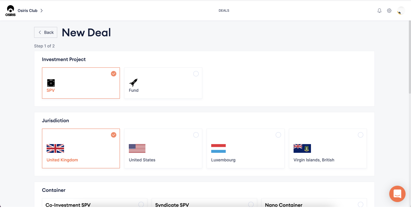Screen dimensions: 411x208
Task: Select the Virgin Islands, British radio button
Action: pyautogui.click(x=360, y=135)
